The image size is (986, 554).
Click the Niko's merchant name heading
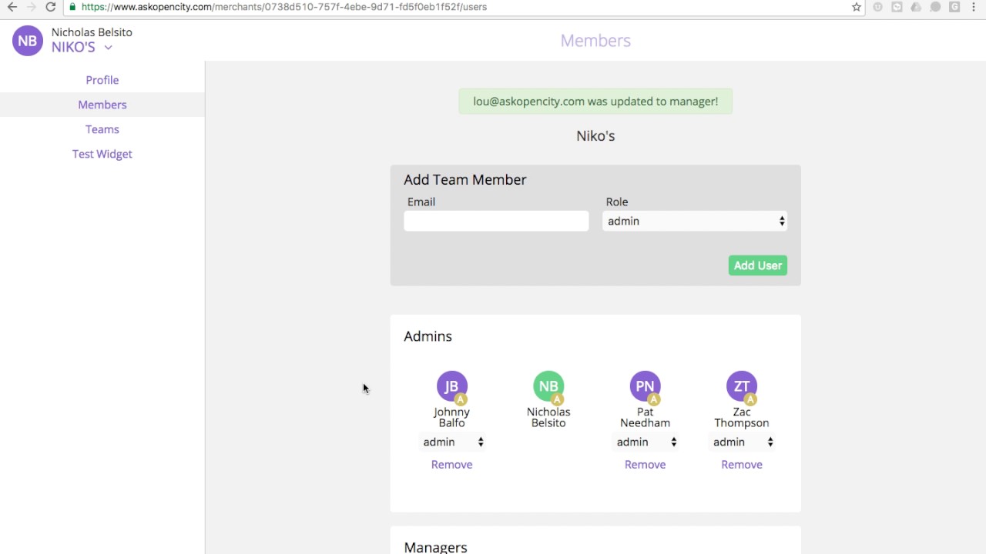click(595, 136)
